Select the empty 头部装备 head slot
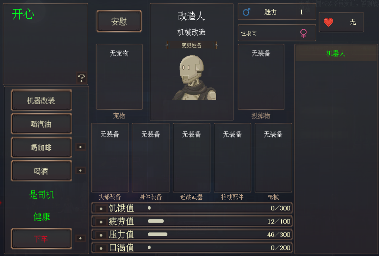 click(x=110, y=158)
